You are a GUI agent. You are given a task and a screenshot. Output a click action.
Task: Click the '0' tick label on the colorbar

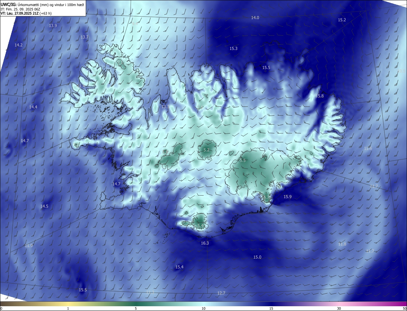(x=1, y=308)
